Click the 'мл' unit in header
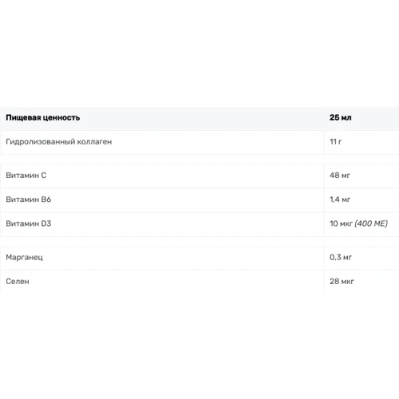Viewport: 399px width, 399px height. pyautogui.click(x=346, y=117)
